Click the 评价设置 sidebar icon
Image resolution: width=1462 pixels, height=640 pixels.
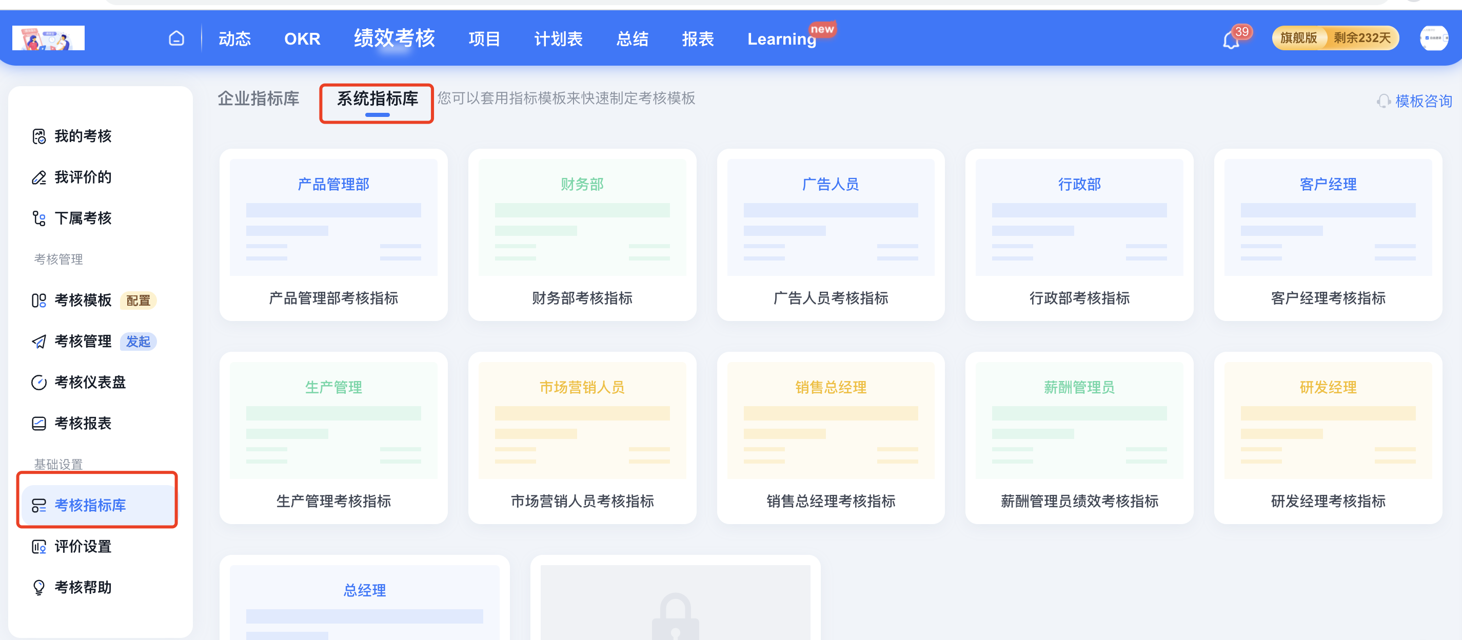(x=38, y=546)
